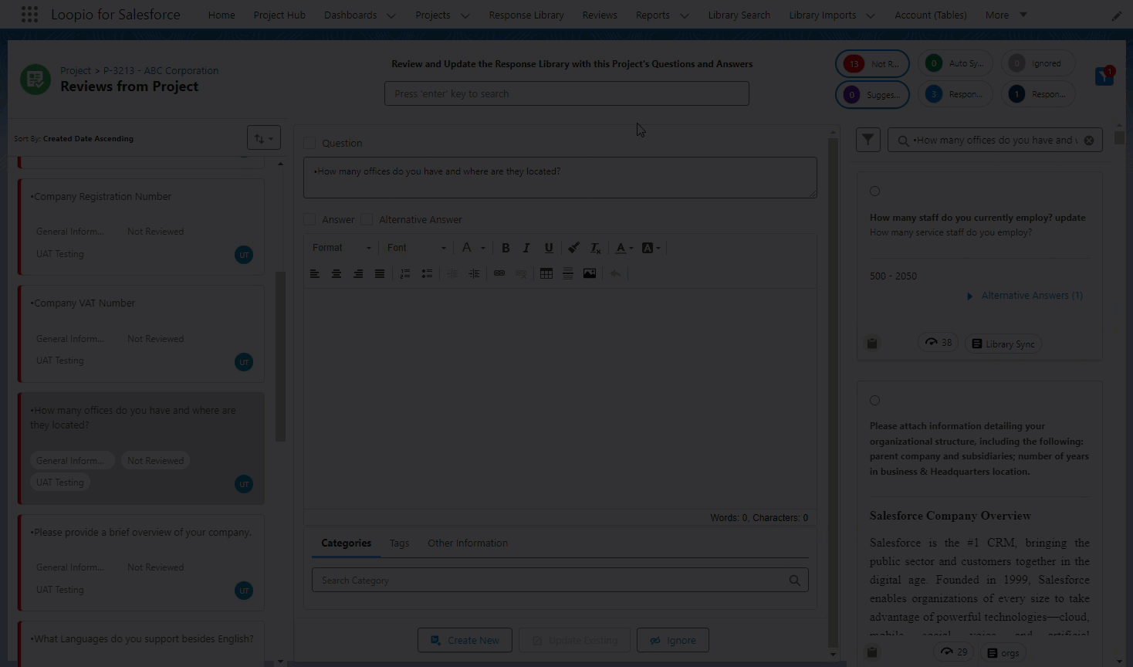Tick the Question checkbox
The image size is (1133, 667).
coord(309,143)
